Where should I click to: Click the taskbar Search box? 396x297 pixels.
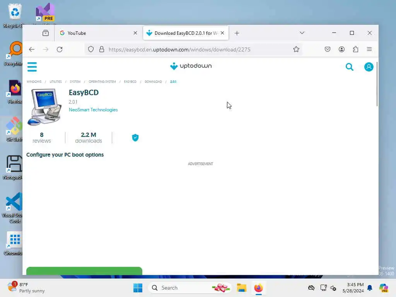click(189, 288)
